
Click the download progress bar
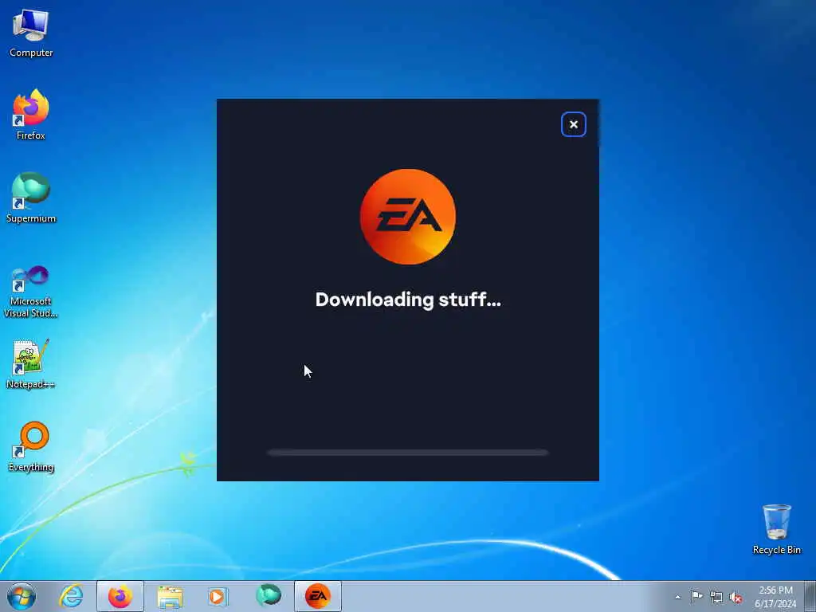[x=407, y=453]
